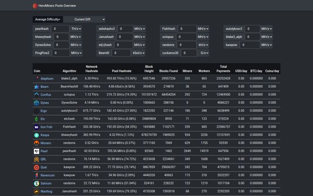Click Ergo total payments 6638499
This screenshot has height=196, width=313.
pos(223,111)
